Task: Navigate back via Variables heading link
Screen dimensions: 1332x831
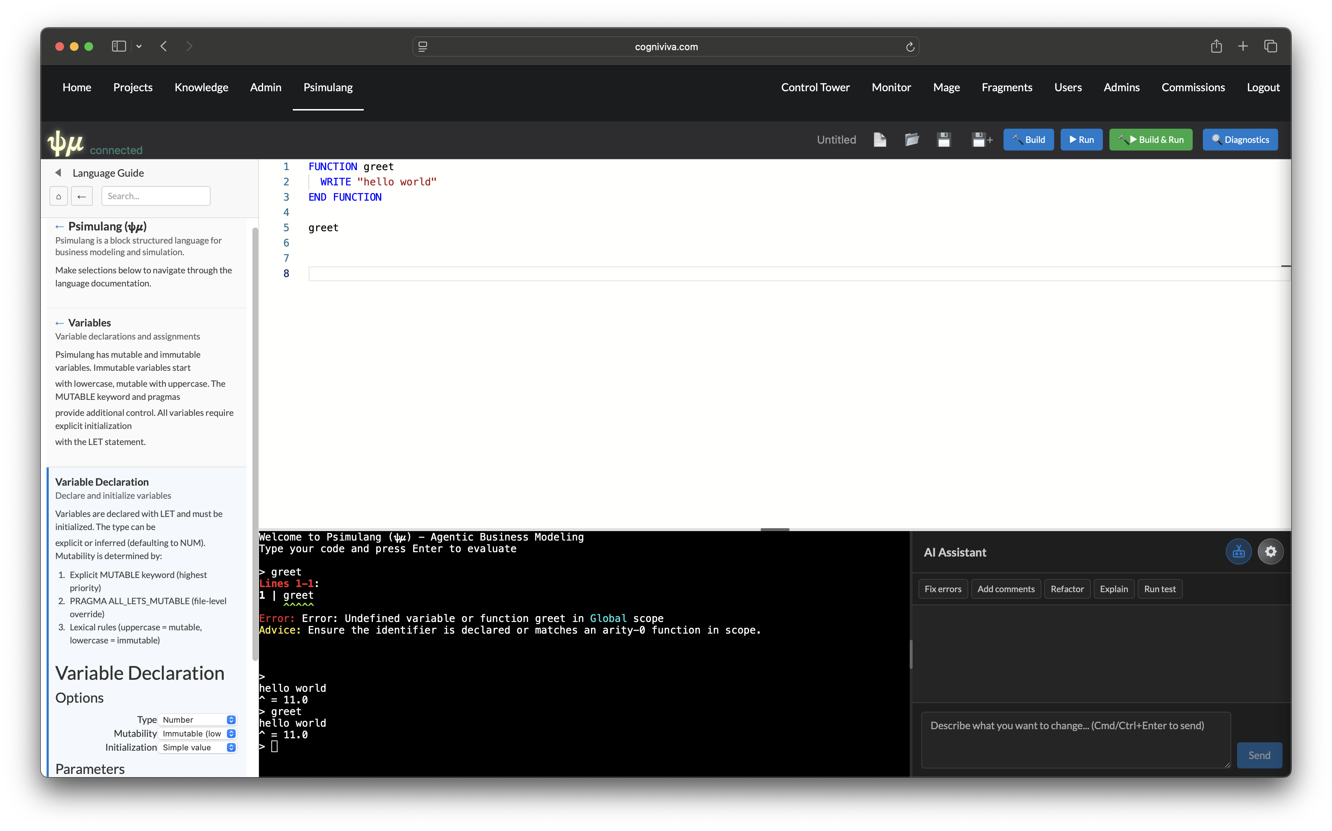Action: 83,322
